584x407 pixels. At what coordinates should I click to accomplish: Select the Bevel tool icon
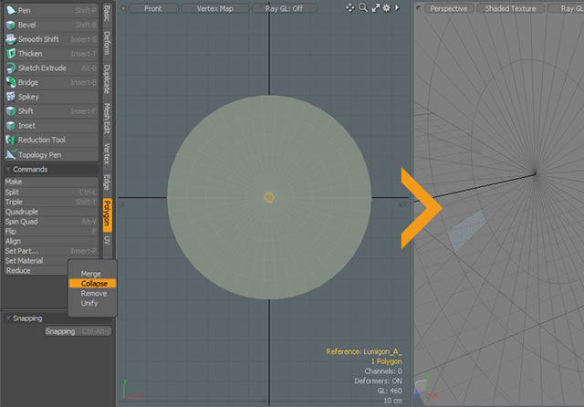[11, 25]
